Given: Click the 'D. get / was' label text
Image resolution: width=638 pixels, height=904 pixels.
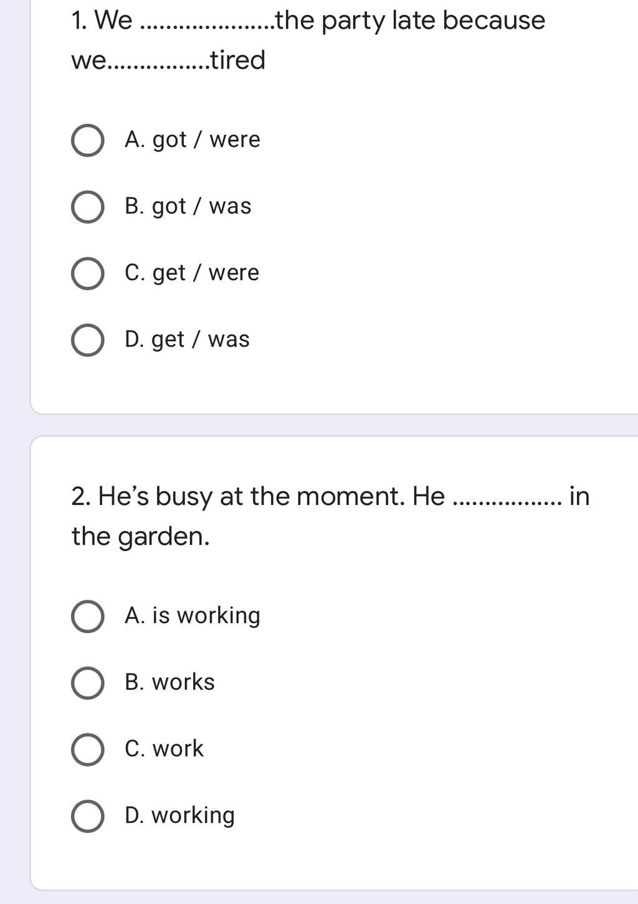Looking at the screenshot, I should (187, 339).
